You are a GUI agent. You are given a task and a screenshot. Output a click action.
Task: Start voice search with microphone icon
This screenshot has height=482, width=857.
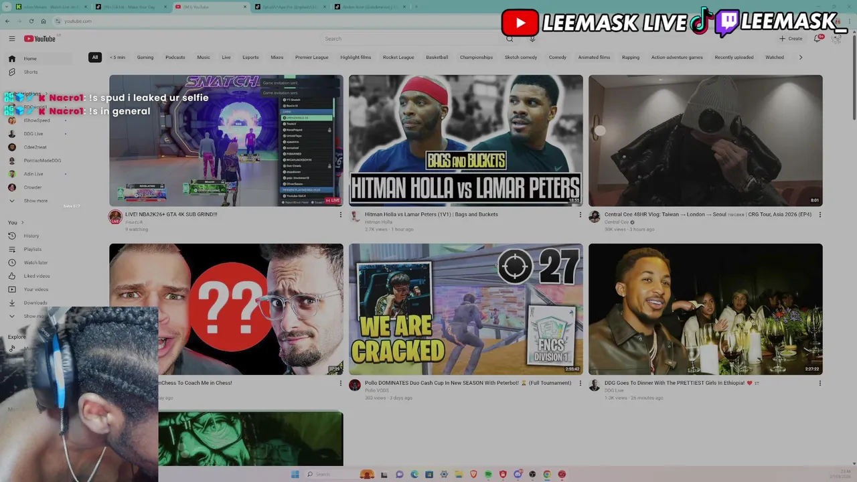(532, 39)
